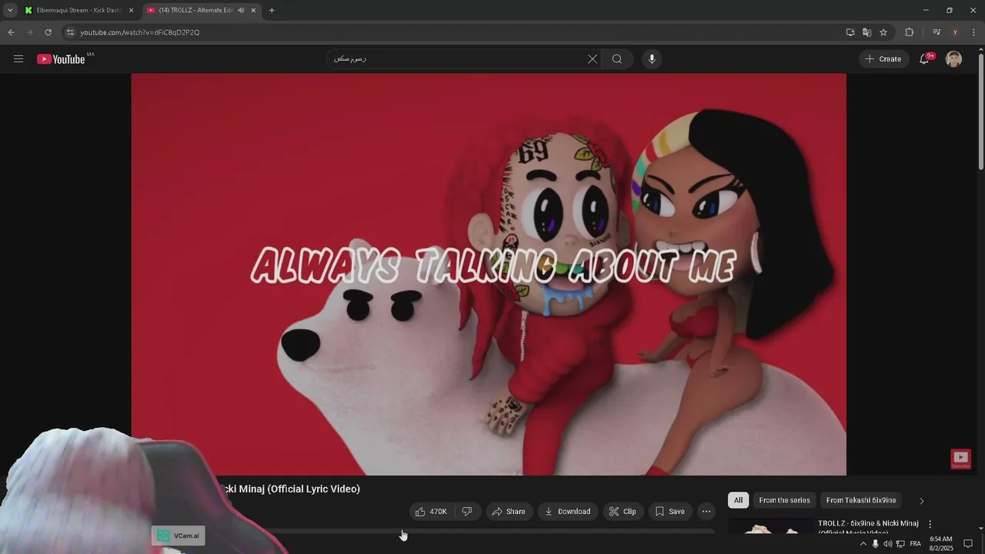Select the From the series chip
Screen dimensions: 985x554
(784, 500)
